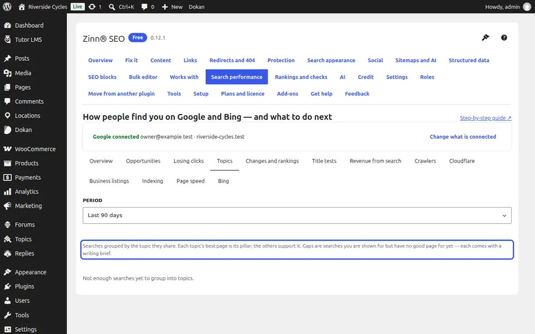Go to the Title tests sub-tab
The width and height of the screenshot is (535, 334).
point(324,161)
